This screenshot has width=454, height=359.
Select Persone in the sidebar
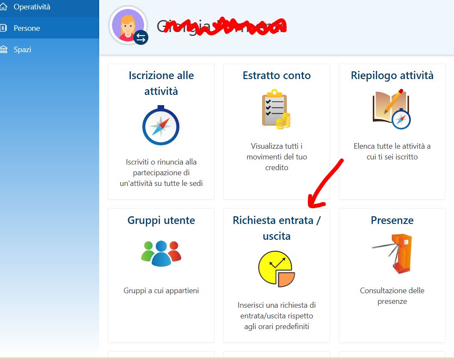click(x=27, y=28)
